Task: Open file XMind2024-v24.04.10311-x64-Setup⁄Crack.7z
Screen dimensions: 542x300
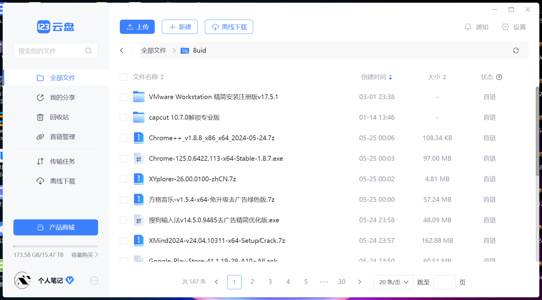Action: (x=217, y=240)
